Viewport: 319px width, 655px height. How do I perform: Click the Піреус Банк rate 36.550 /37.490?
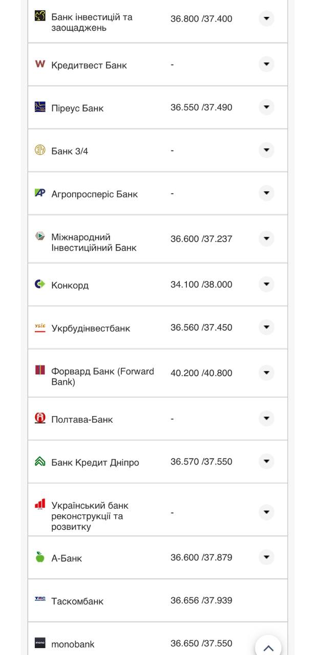(201, 107)
